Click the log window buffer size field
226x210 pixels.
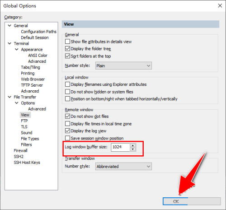(120, 147)
